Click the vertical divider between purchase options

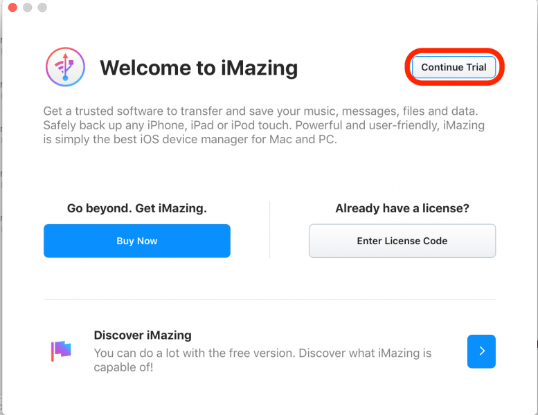(269, 230)
